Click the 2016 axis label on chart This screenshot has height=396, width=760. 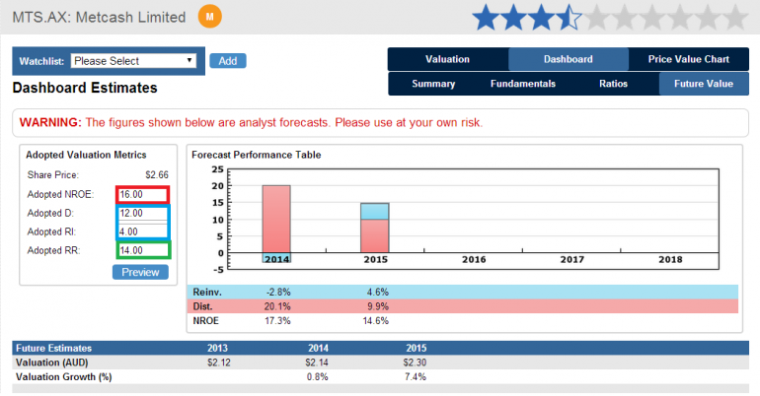click(474, 260)
